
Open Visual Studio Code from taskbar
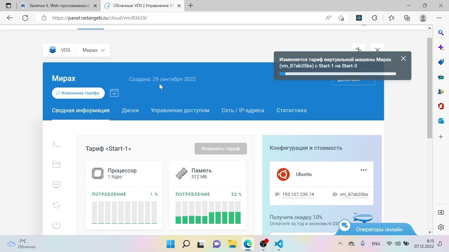279,244
